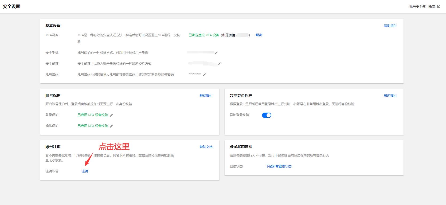
Task: Click the masked password asterisks value
Action: tap(195, 74)
